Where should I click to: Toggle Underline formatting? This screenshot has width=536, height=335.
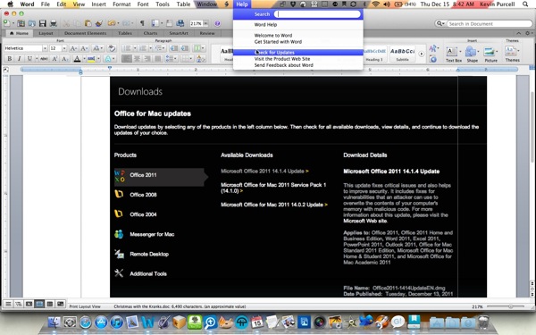[29, 59]
